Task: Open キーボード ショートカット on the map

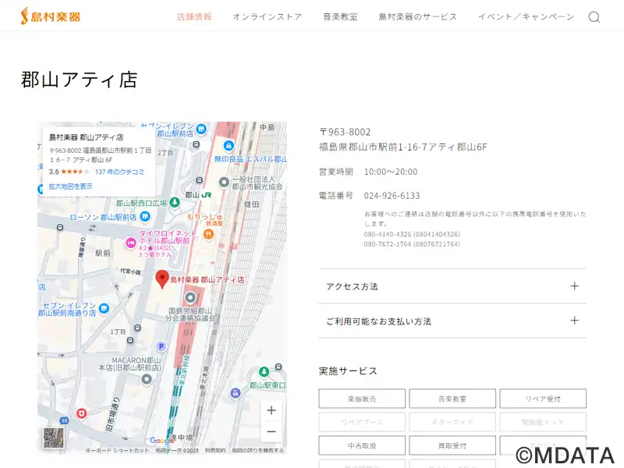Action: click(118, 451)
